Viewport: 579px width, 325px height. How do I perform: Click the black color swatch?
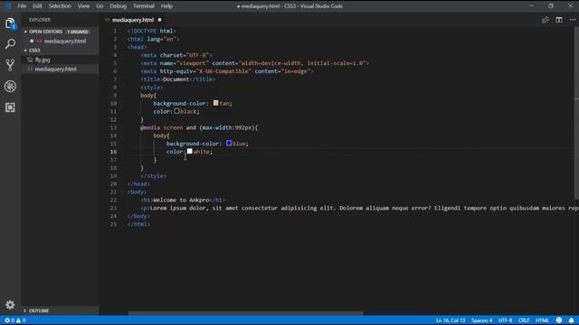point(176,111)
